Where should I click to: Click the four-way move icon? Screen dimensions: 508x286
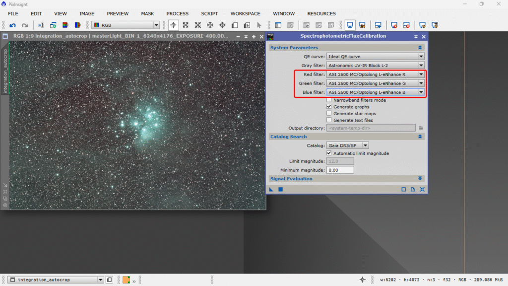[222, 25]
